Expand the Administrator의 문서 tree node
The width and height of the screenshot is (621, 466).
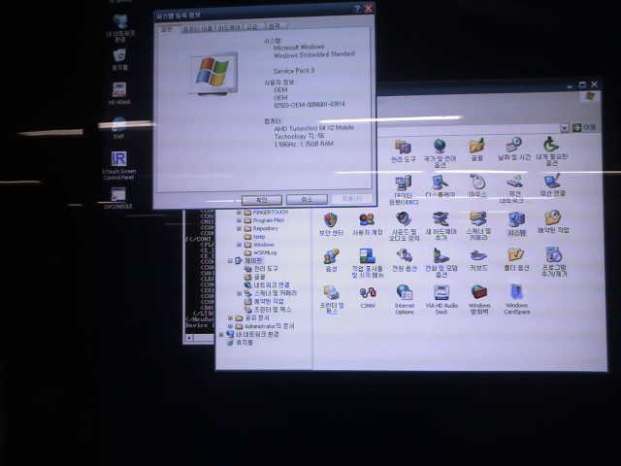click(230, 326)
